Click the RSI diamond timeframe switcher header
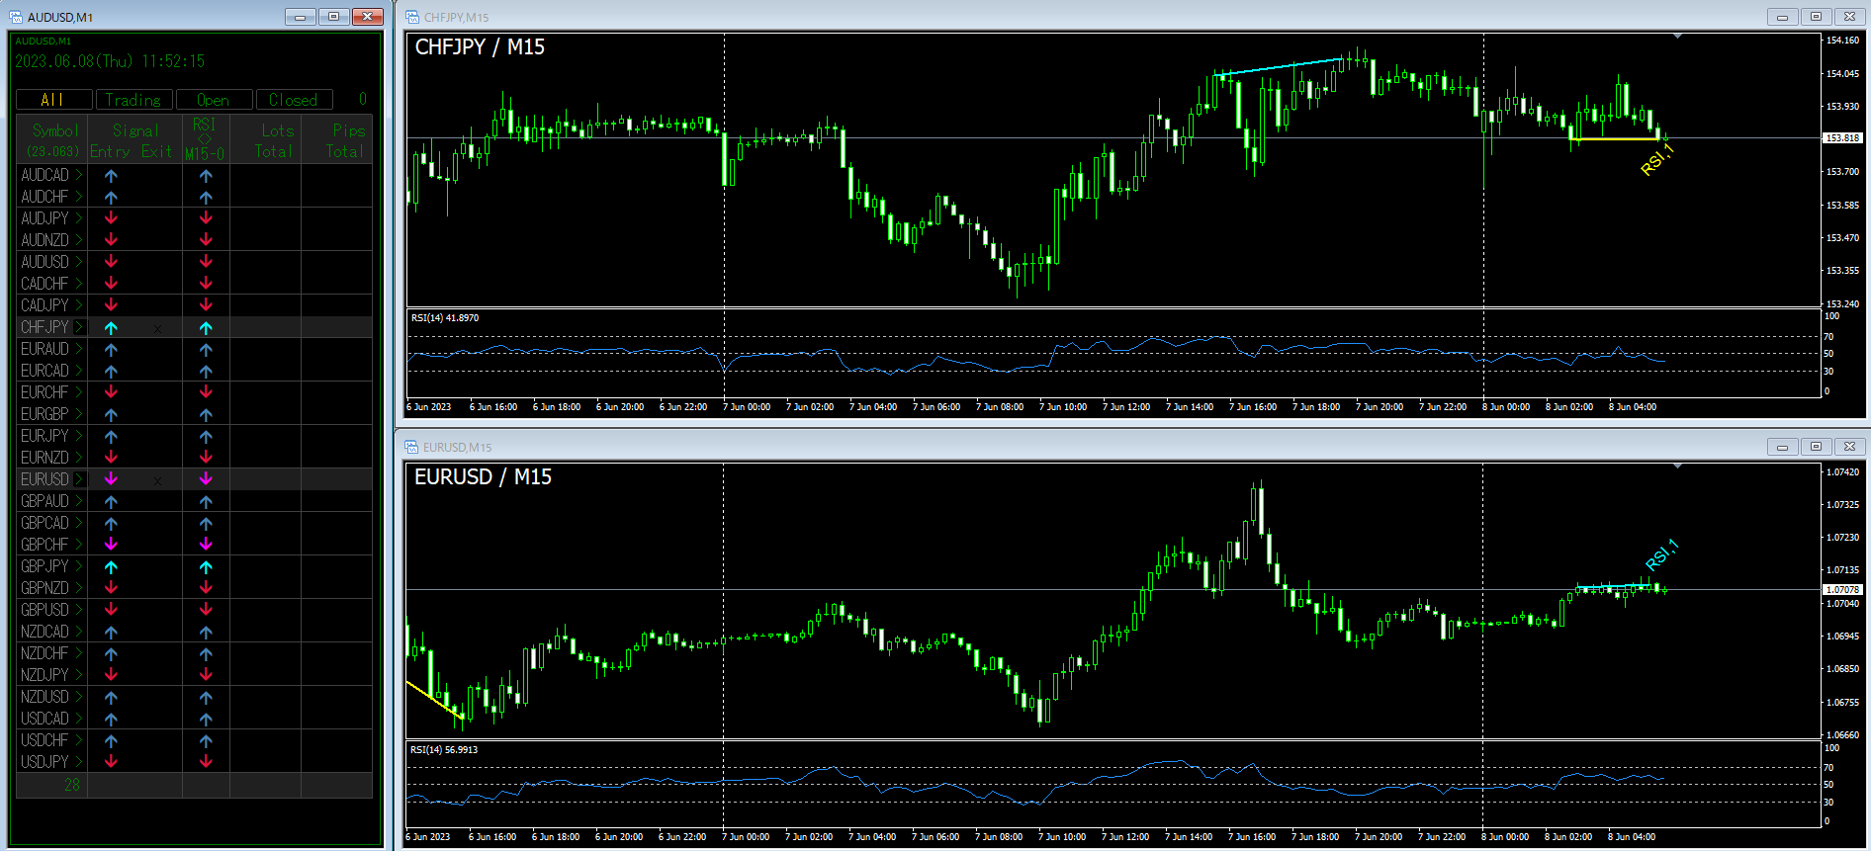Image resolution: width=1871 pixels, height=851 pixels. [x=205, y=138]
